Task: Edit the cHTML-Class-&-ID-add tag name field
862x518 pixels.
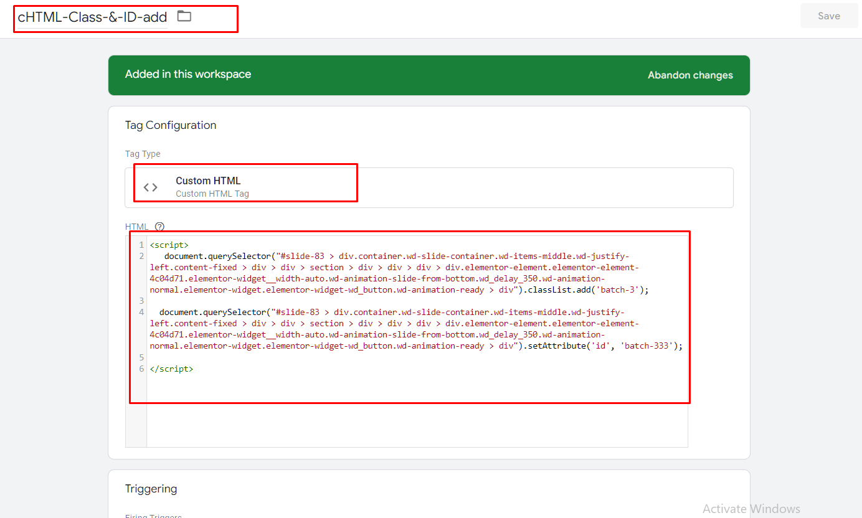Action: point(92,17)
